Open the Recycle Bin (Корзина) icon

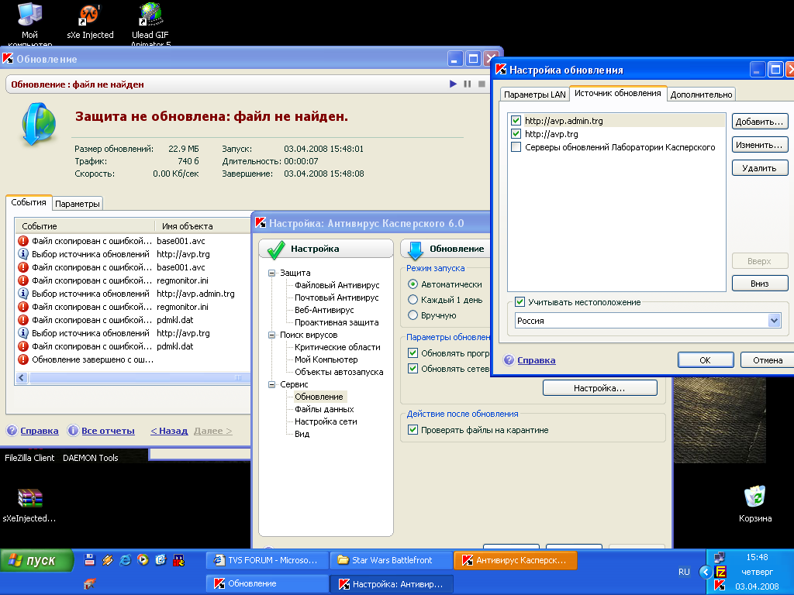(x=754, y=497)
